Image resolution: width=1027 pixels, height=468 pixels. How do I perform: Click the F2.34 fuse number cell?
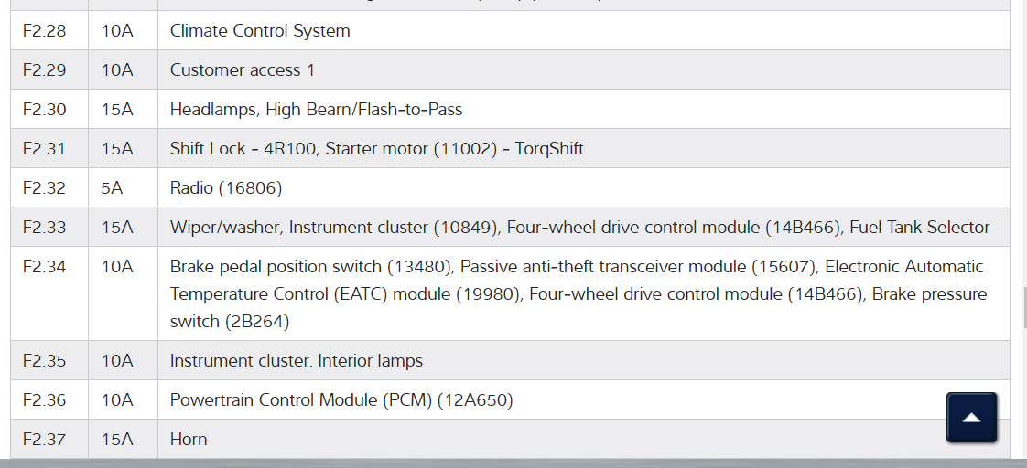[45, 267]
